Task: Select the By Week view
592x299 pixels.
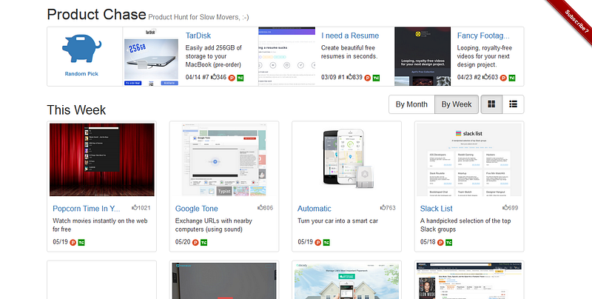Action: point(457,104)
